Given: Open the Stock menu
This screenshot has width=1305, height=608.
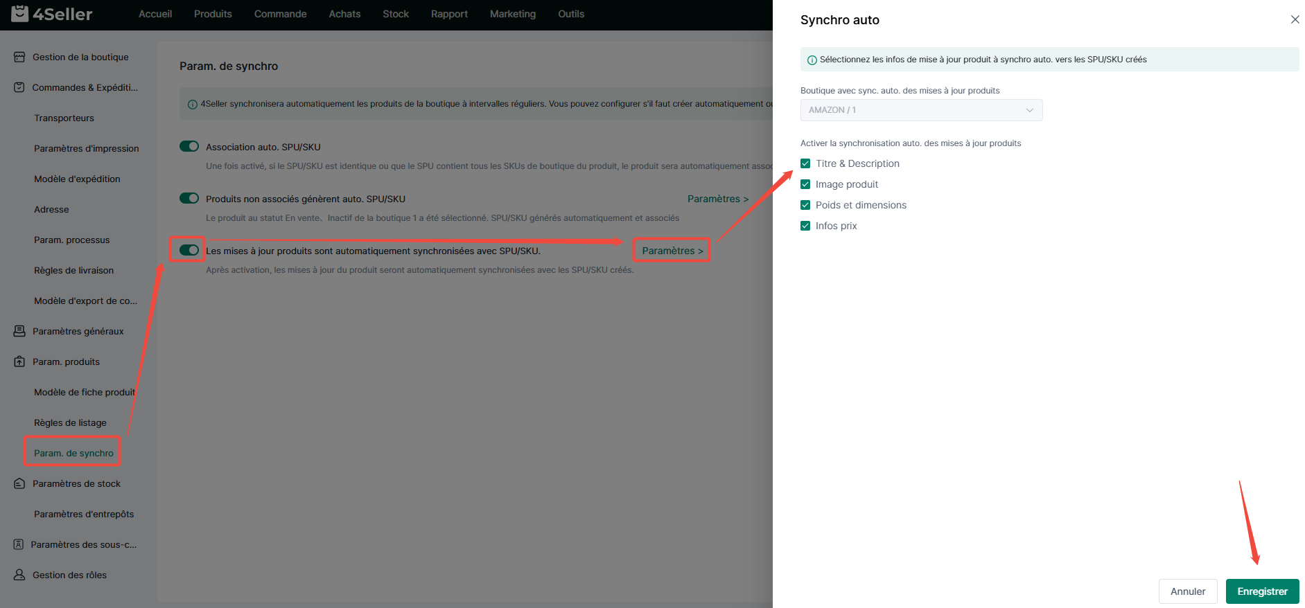Looking at the screenshot, I should 396,14.
